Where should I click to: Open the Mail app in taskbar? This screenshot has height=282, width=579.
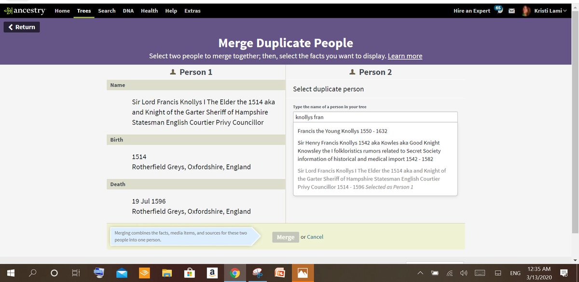click(122, 273)
